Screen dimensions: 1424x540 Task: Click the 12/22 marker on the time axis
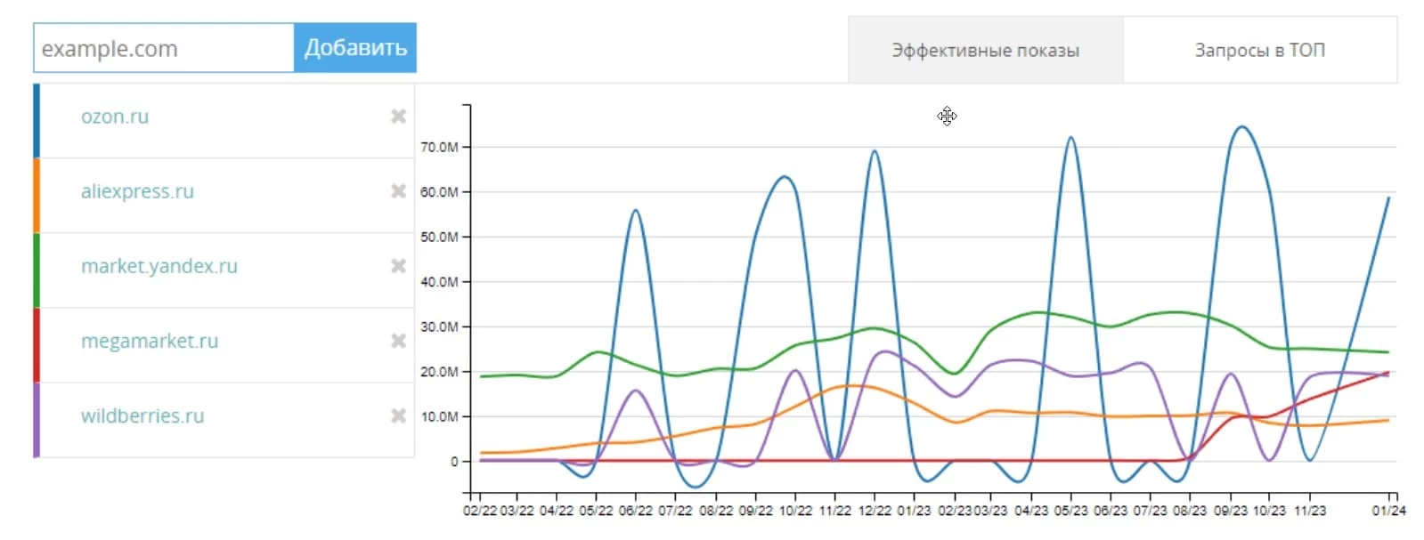click(874, 510)
